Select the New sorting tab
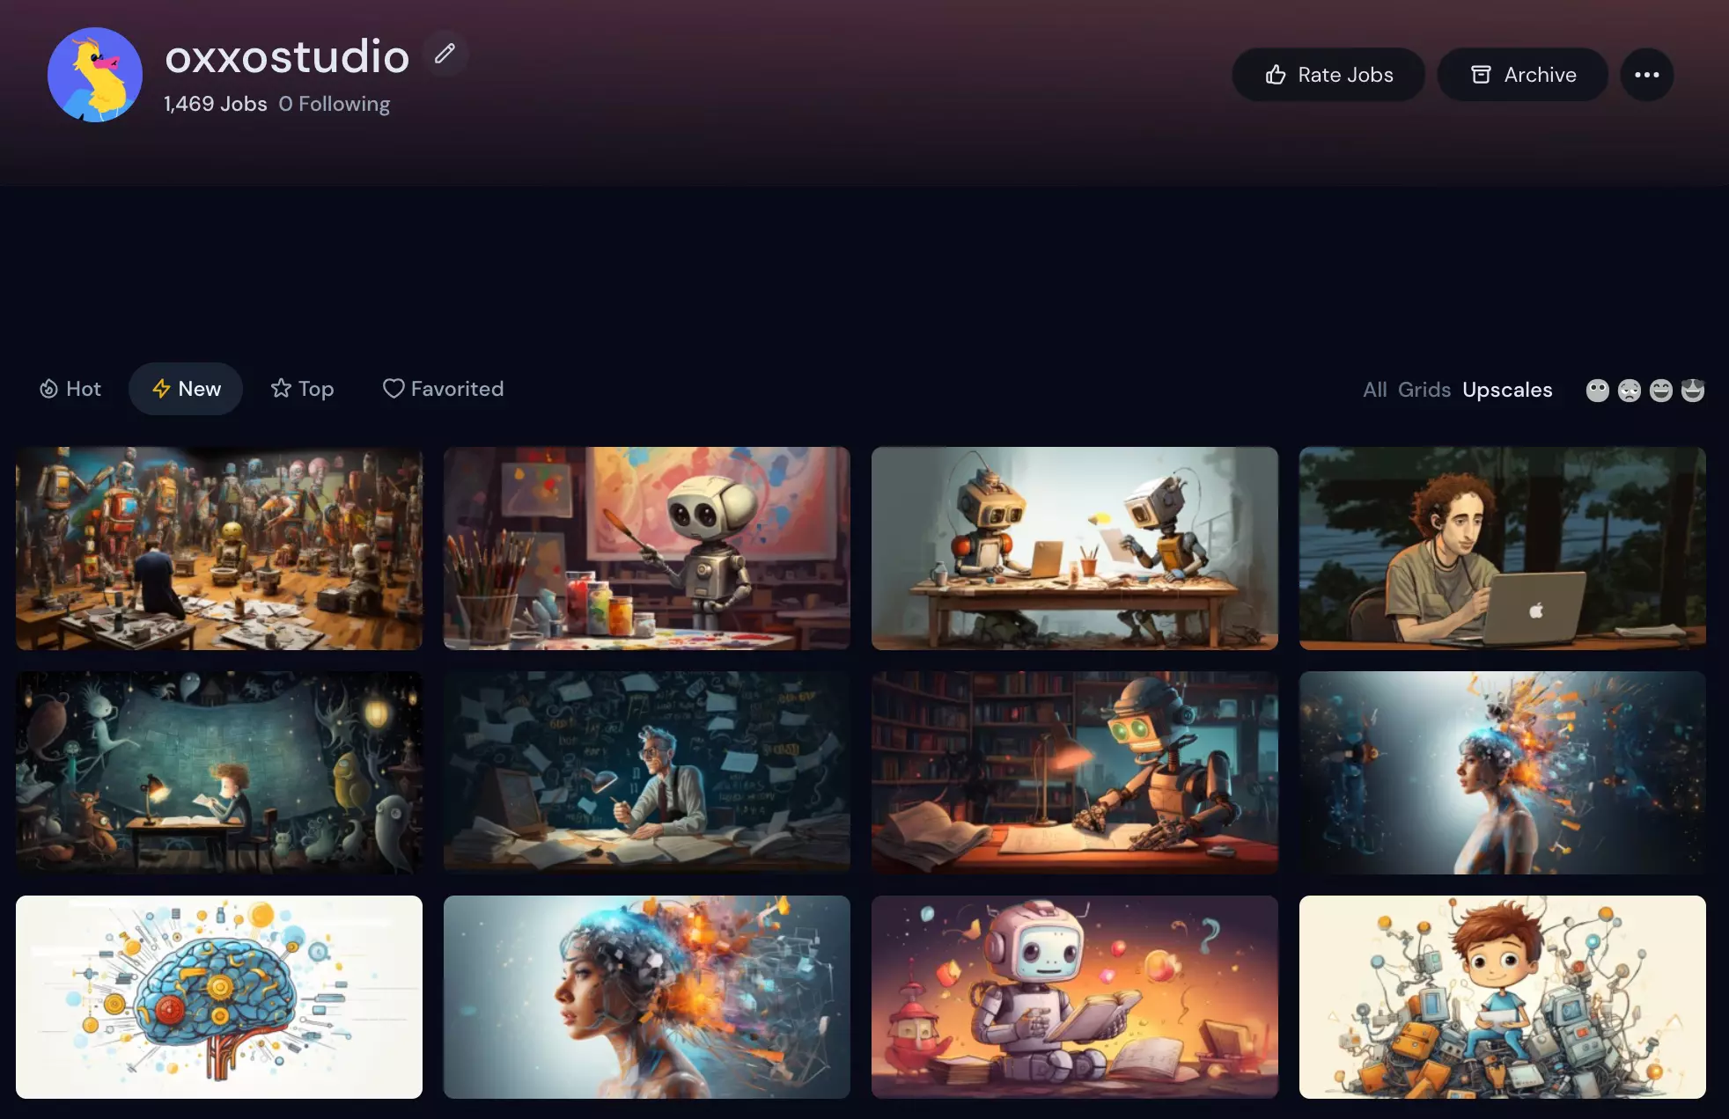This screenshot has width=1729, height=1119. click(x=186, y=389)
